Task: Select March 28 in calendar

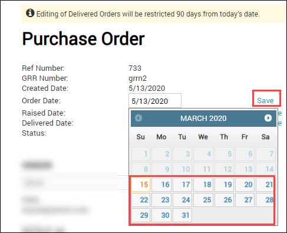Action: (265, 200)
